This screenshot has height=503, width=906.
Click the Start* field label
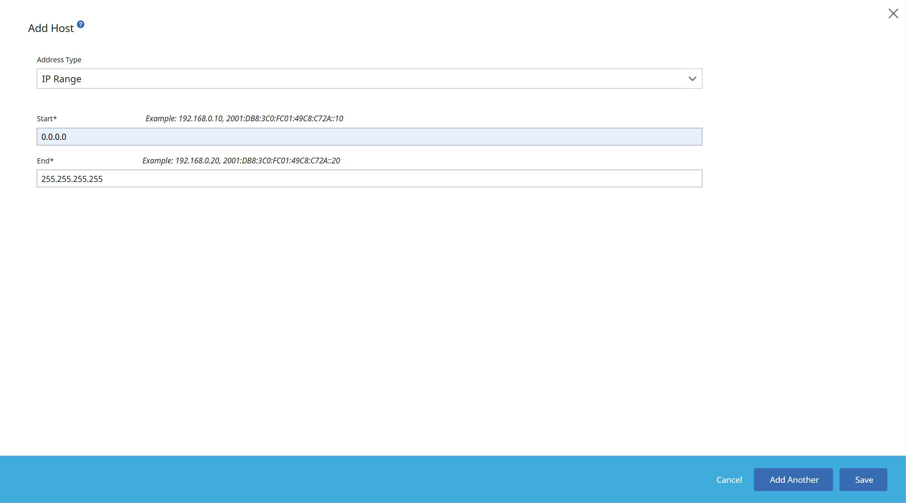point(47,119)
